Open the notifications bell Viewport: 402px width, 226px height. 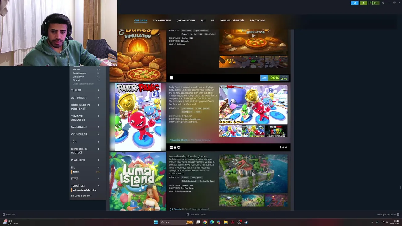363,3
